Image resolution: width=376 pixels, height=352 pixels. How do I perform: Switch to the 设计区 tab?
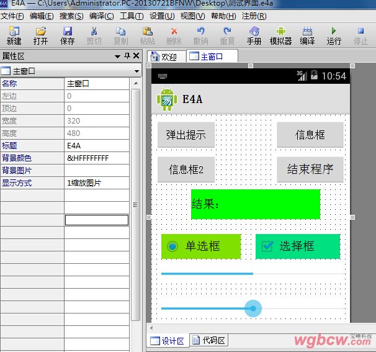(x=168, y=341)
